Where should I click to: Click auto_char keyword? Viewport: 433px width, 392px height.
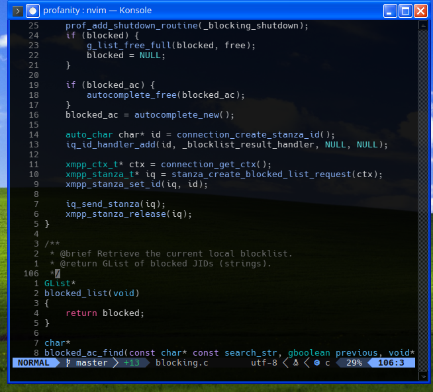89,135
